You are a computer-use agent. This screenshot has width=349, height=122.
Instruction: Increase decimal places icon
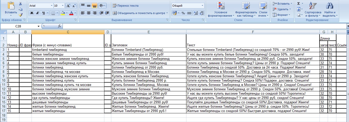click(196, 13)
